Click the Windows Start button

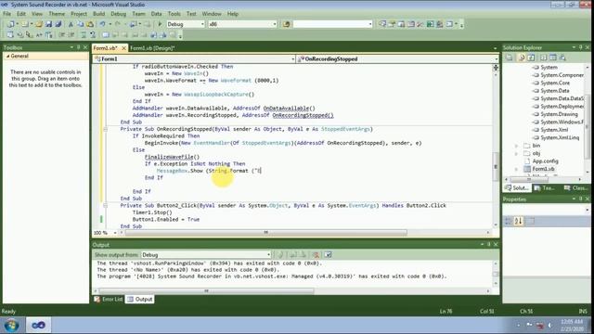click(x=11, y=326)
